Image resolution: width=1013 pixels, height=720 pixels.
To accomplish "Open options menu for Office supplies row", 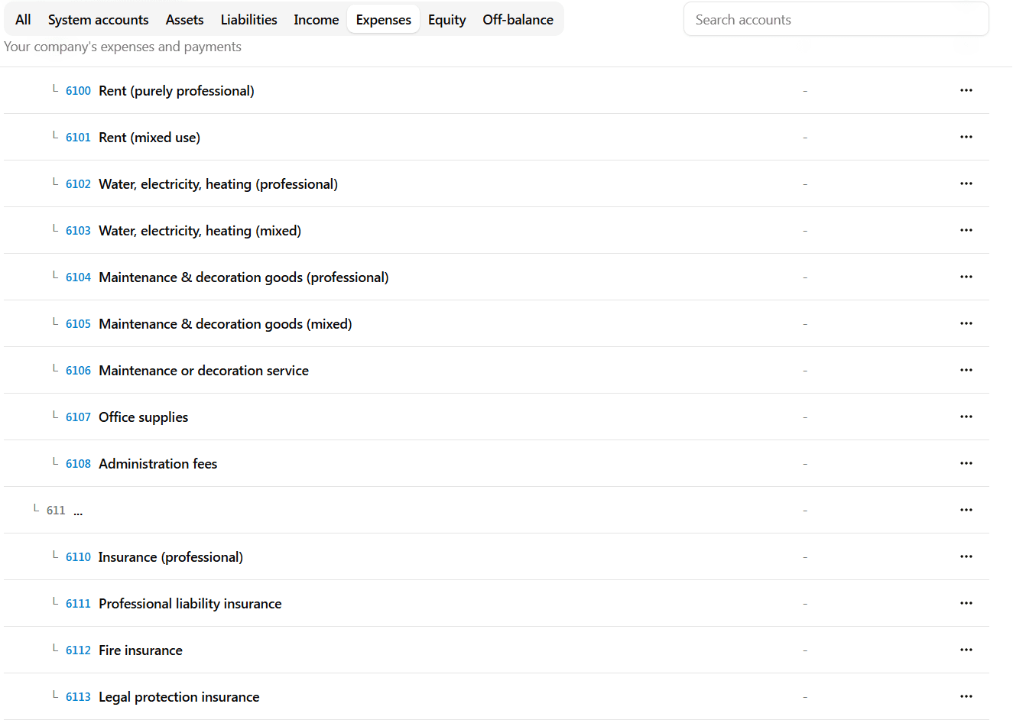I will pyautogui.click(x=966, y=417).
